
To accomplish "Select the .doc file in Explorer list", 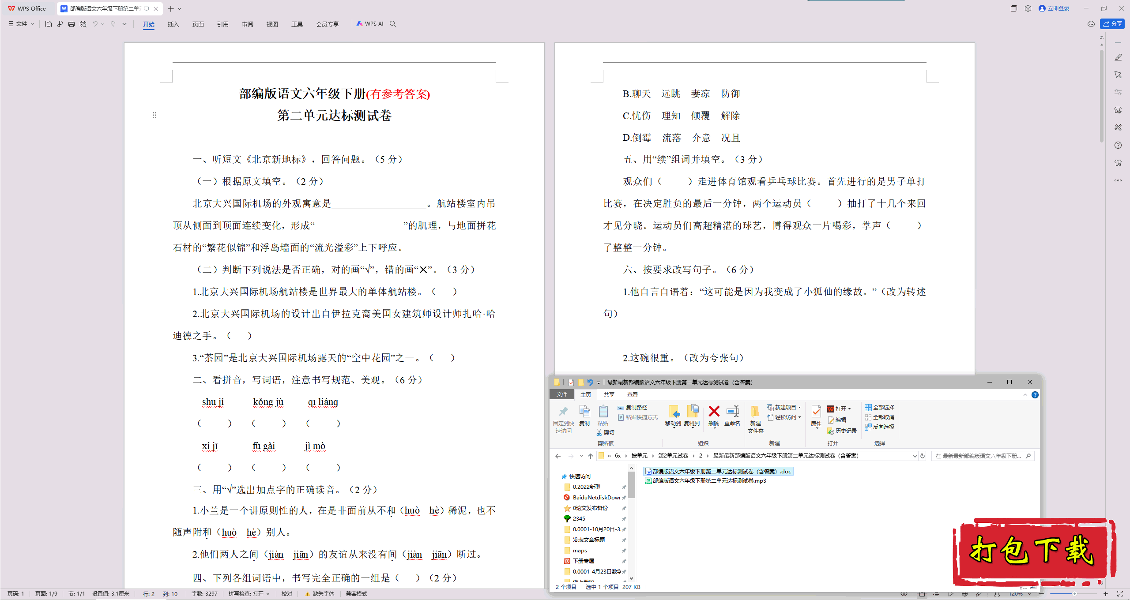I will [x=718, y=471].
